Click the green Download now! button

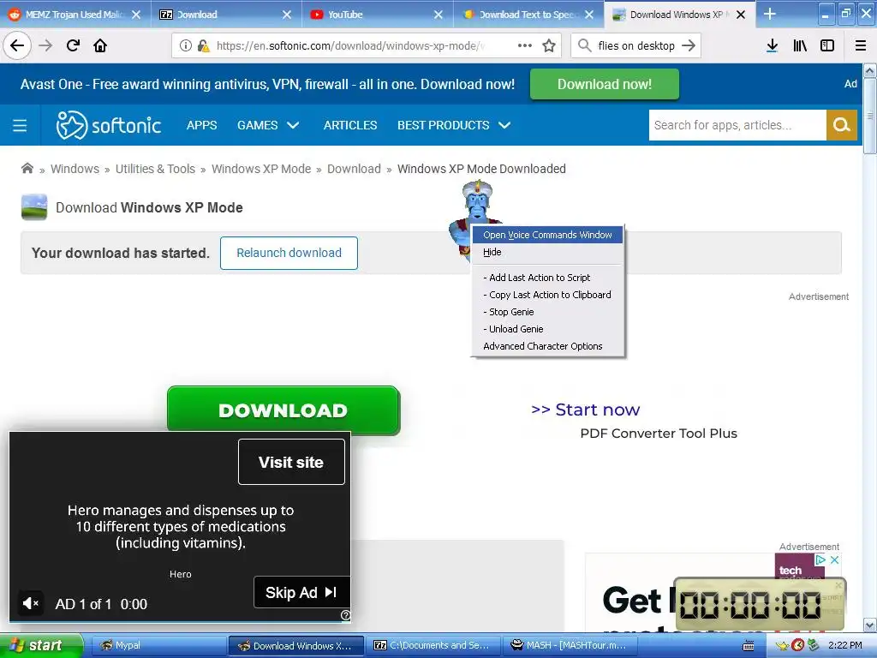coord(605,85)
